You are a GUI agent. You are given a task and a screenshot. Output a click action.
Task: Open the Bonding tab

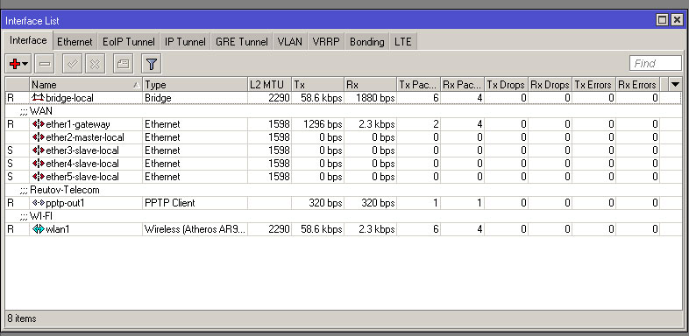(367, 42)
